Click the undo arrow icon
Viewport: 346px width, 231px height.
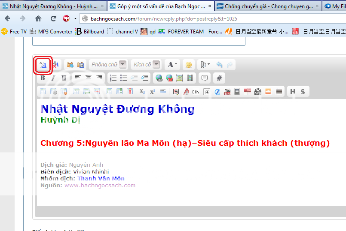[219, 65]
